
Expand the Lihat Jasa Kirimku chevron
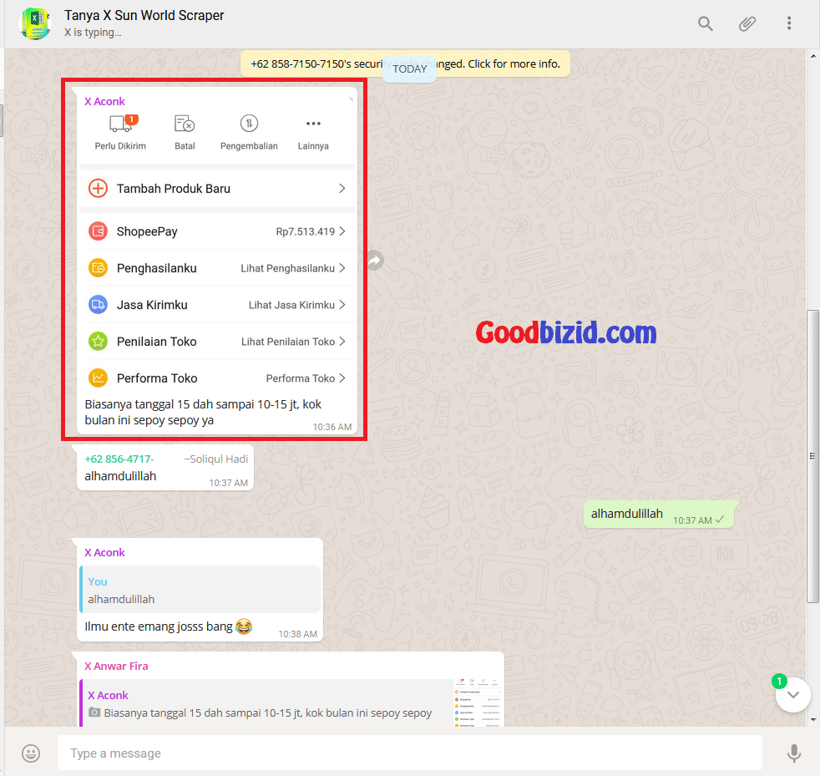tap(342, 305)
